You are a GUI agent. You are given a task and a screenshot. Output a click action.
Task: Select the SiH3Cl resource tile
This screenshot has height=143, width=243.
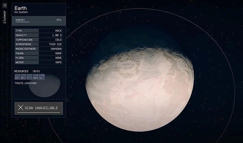(36, 77)
